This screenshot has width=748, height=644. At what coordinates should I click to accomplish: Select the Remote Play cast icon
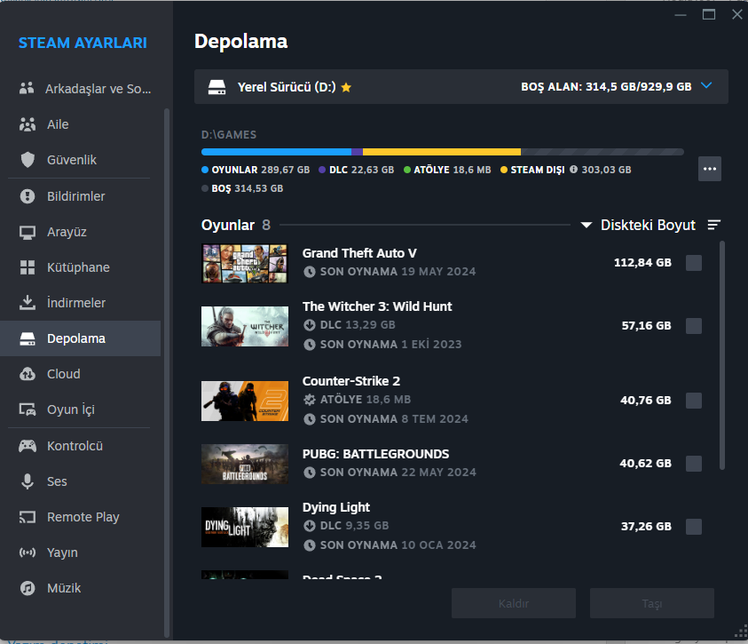coord(28,517)
